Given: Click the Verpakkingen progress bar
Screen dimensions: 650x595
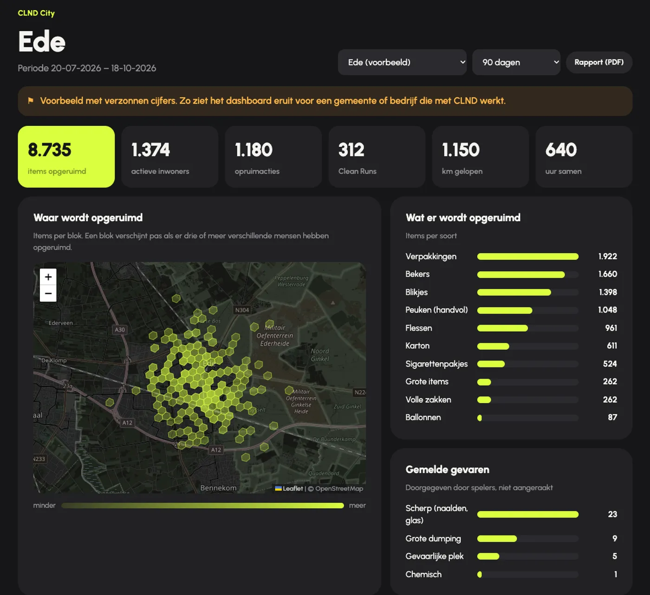Looking at the screenshot, I should 528,256.
